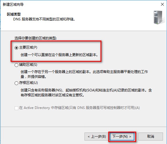Click the 选择你要创建的区域的类型 prompt

pyautogui.click(x=36, y=38)
